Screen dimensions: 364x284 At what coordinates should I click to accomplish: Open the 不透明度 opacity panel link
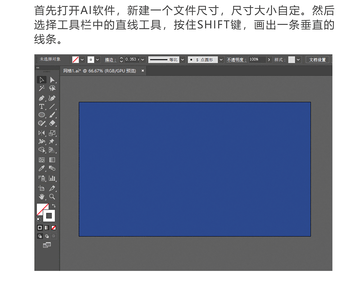point(237,60)
